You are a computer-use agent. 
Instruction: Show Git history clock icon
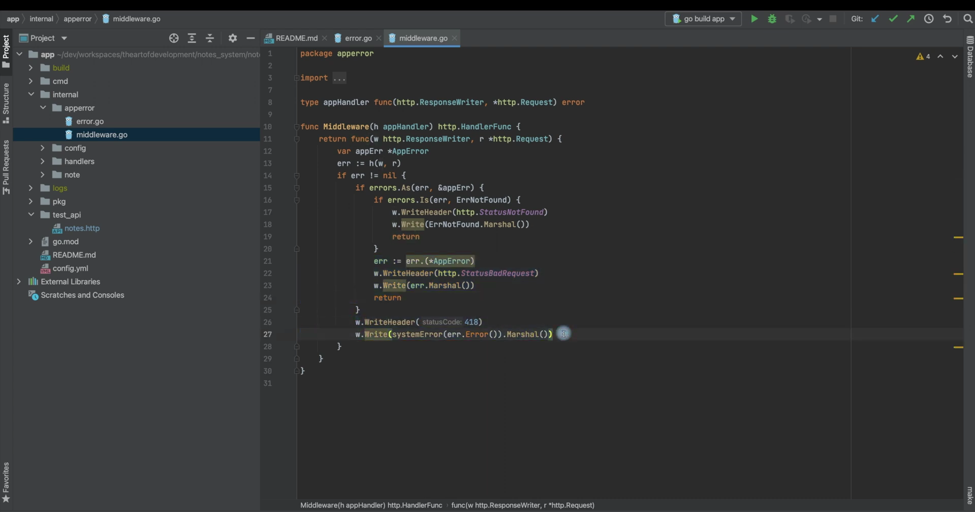[x=929, y=19]
